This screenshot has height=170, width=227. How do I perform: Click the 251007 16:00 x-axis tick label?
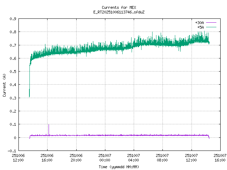pyautogui.click(x=220, y=158)
